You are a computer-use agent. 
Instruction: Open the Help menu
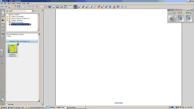[x=28, y=3]
